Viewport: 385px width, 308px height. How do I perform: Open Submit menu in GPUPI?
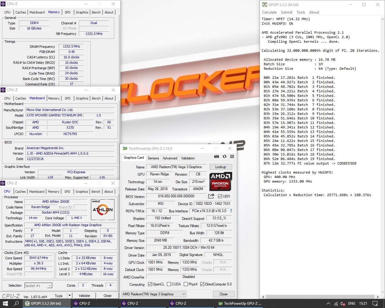[286, 12]
